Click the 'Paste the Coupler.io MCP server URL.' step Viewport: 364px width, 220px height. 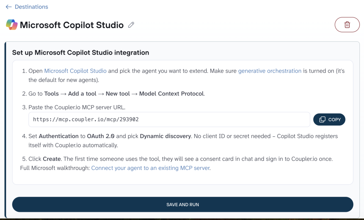[77, 107]
